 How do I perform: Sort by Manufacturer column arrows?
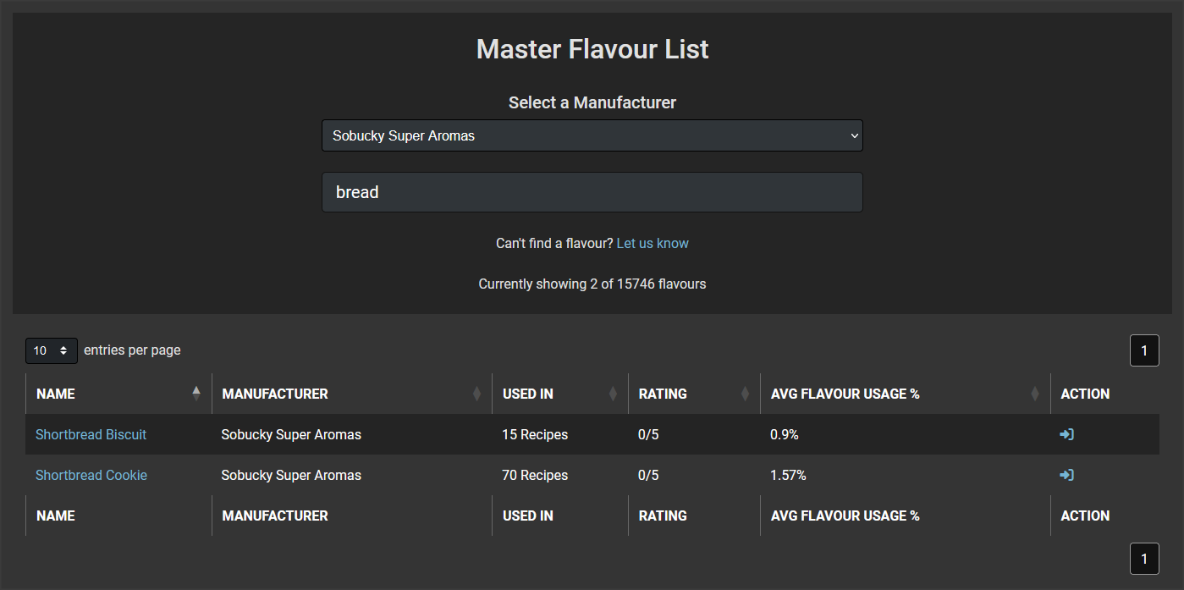[476, 394]
